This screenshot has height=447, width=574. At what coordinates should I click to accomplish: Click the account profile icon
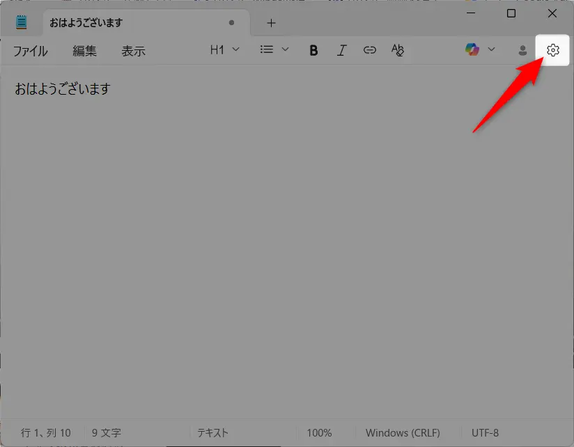pyautogui.click(x=522, y=50)
